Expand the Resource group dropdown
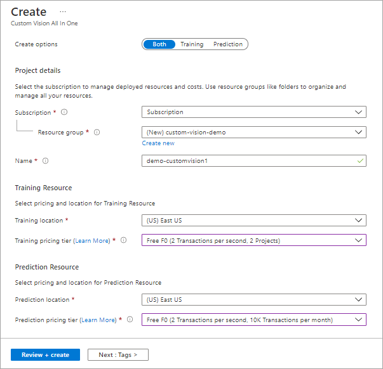 [x=253, y=133]
